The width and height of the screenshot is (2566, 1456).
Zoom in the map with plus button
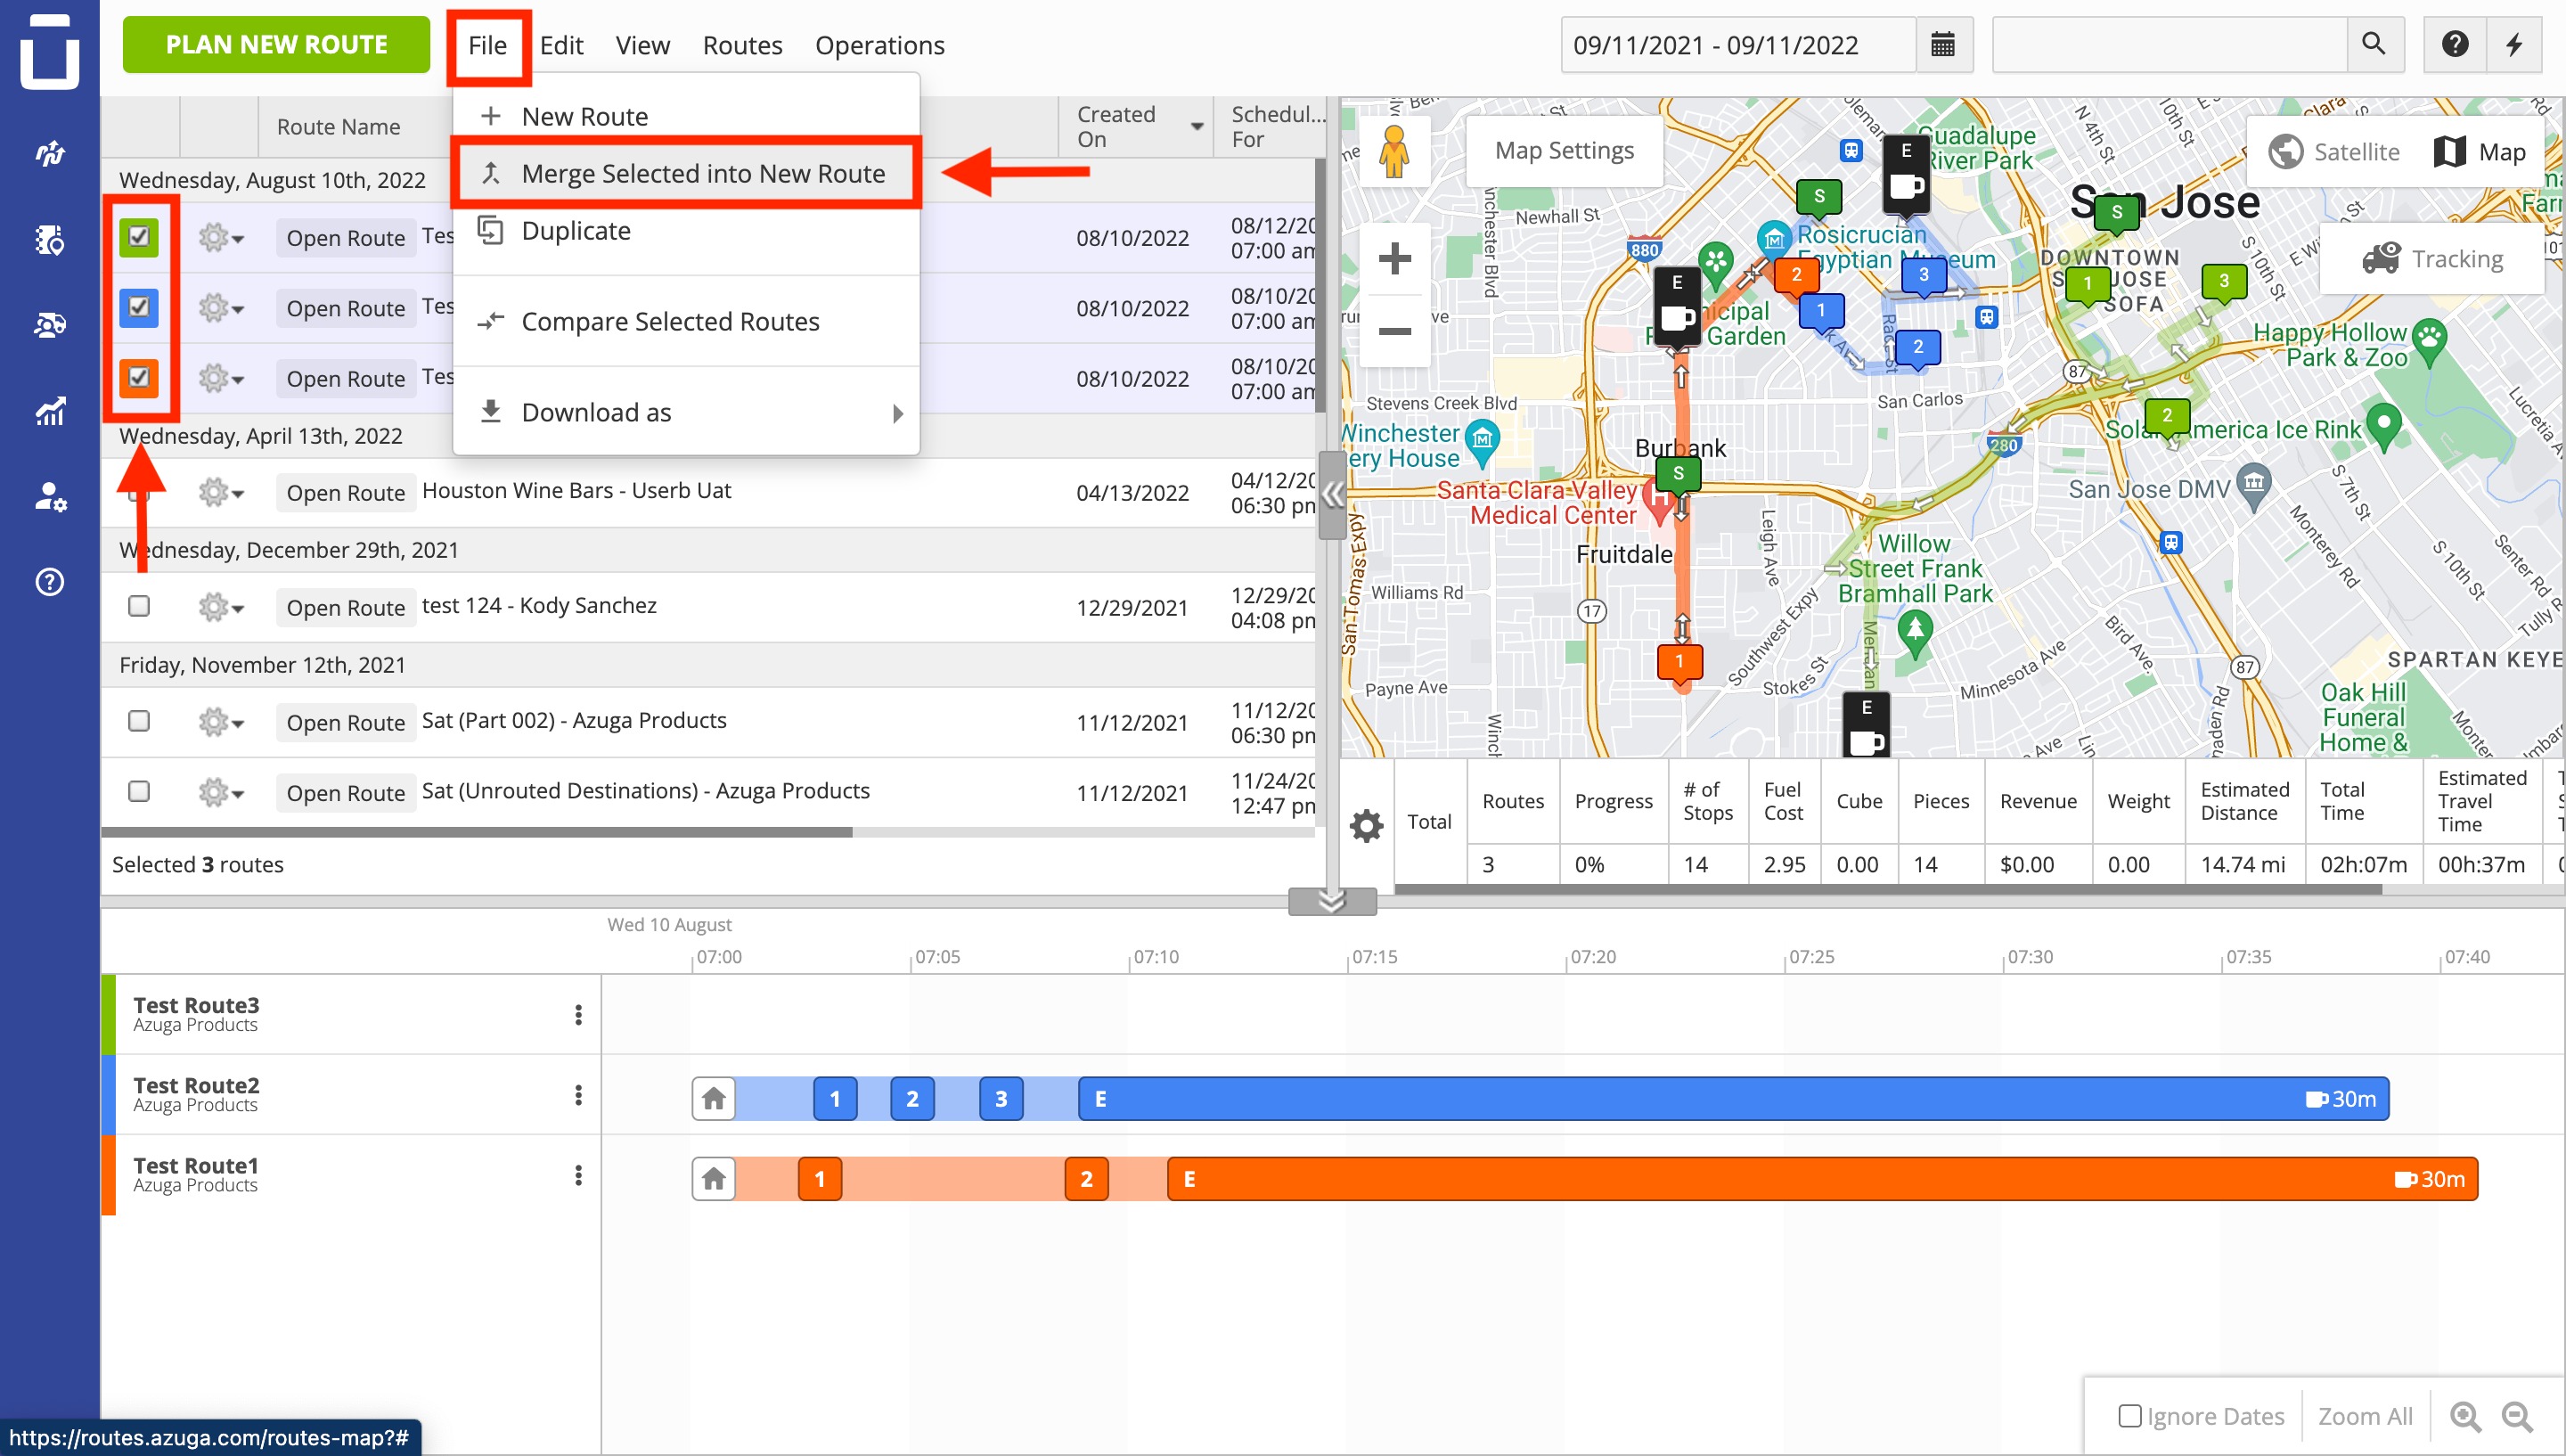[x=1393, y=259]
